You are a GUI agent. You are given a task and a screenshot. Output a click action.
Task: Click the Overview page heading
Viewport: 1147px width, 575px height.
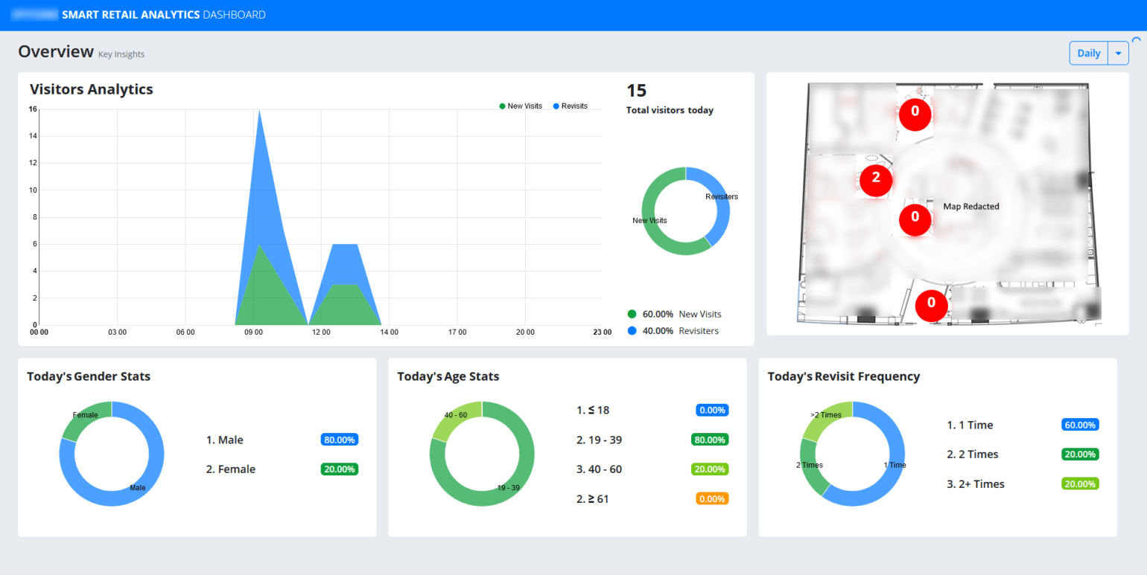56,51
